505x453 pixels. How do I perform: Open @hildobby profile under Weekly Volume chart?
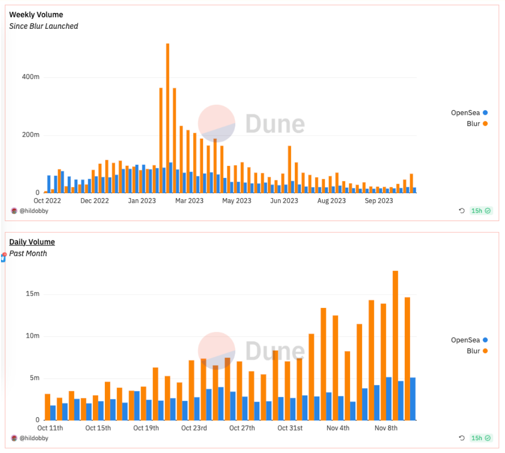pyautogui.click(x=34, y=211)
